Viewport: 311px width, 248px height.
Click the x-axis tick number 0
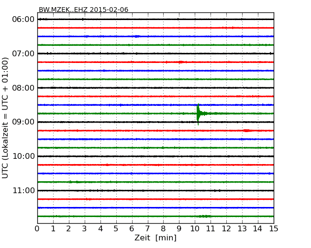pos(37,228)
